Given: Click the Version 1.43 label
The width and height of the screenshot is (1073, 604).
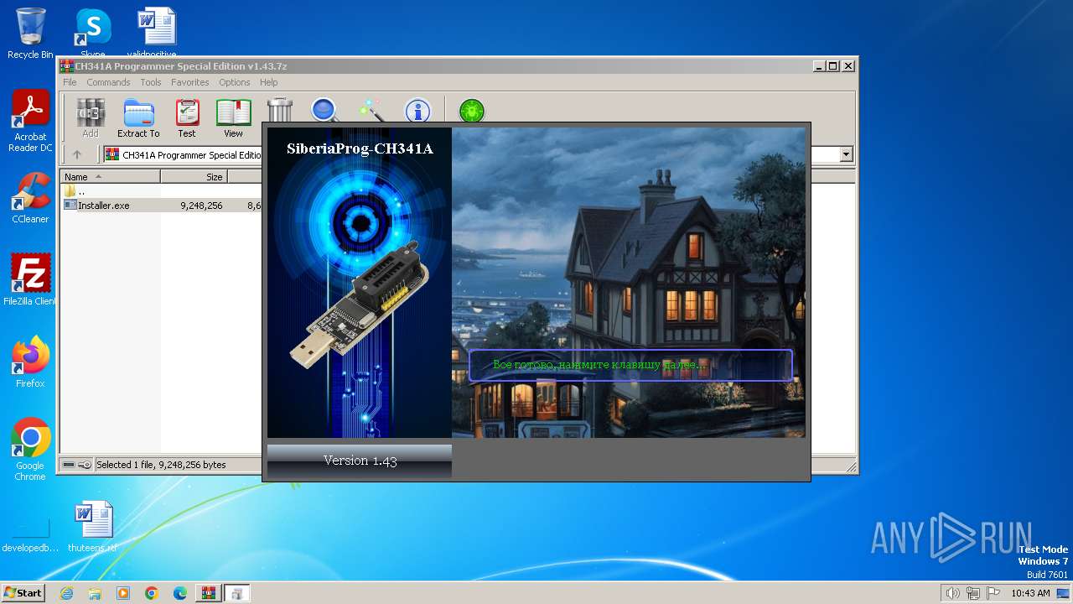Looking at the screenshot, I should click(x=360, y=461).
